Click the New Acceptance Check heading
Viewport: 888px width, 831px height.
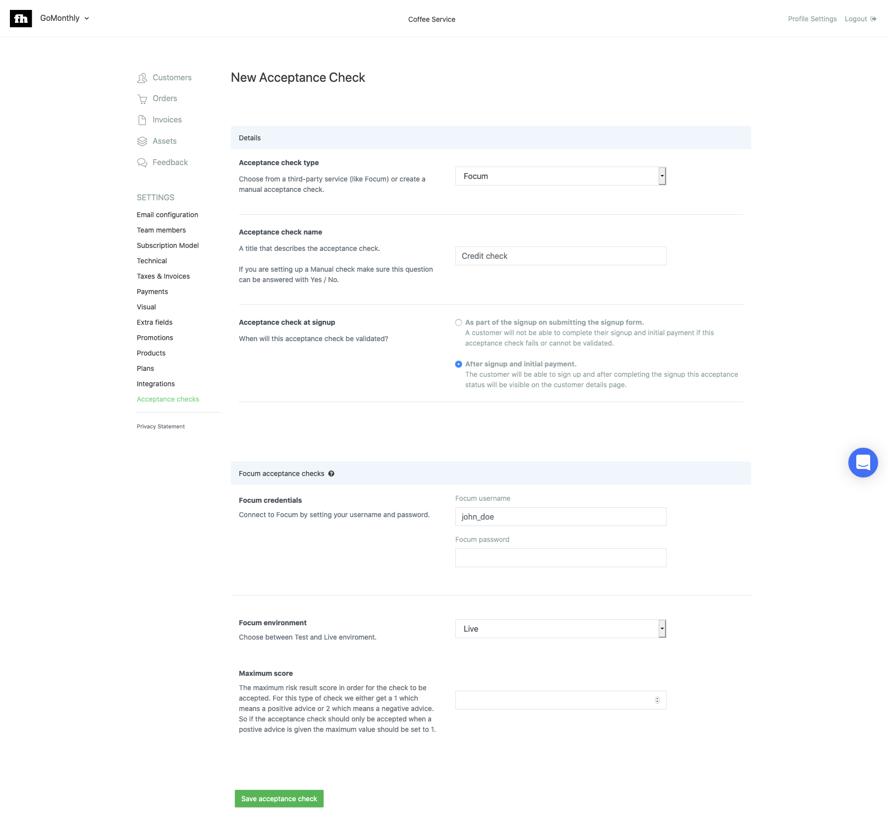[298, 77]
